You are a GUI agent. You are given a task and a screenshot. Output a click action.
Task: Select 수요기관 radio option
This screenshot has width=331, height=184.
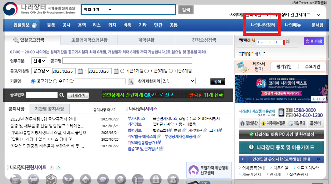[x=55, y=81]
